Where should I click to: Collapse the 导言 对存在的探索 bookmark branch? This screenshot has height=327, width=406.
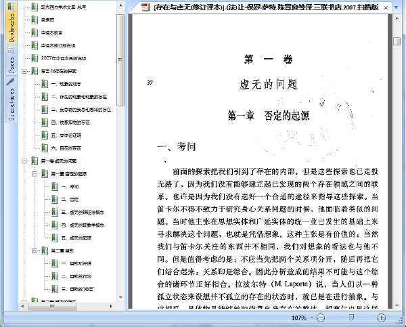click(24, 71)
